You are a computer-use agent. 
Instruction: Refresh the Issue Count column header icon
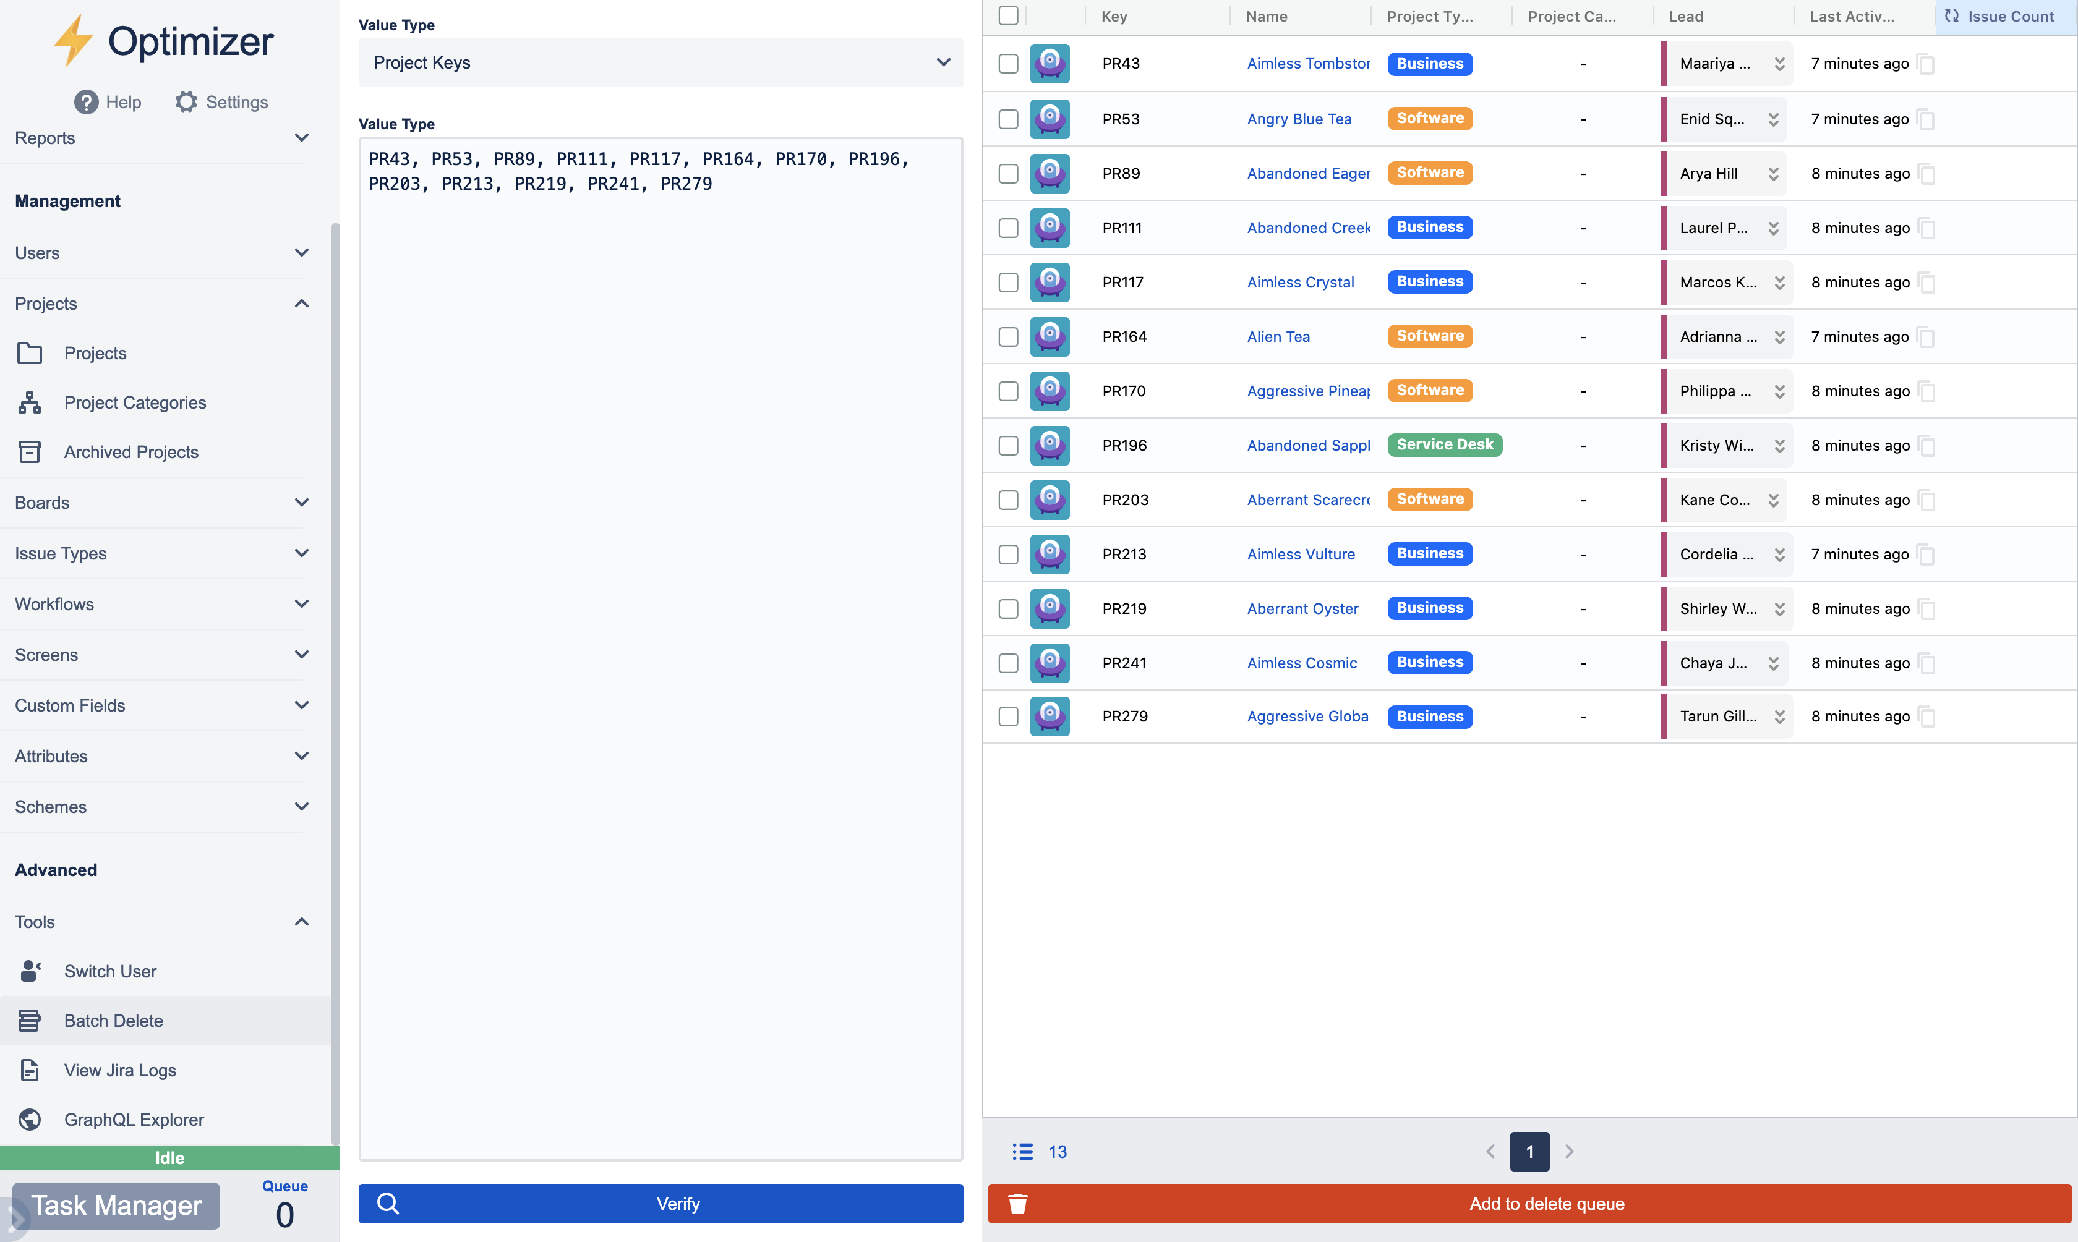click(1952, 16)
